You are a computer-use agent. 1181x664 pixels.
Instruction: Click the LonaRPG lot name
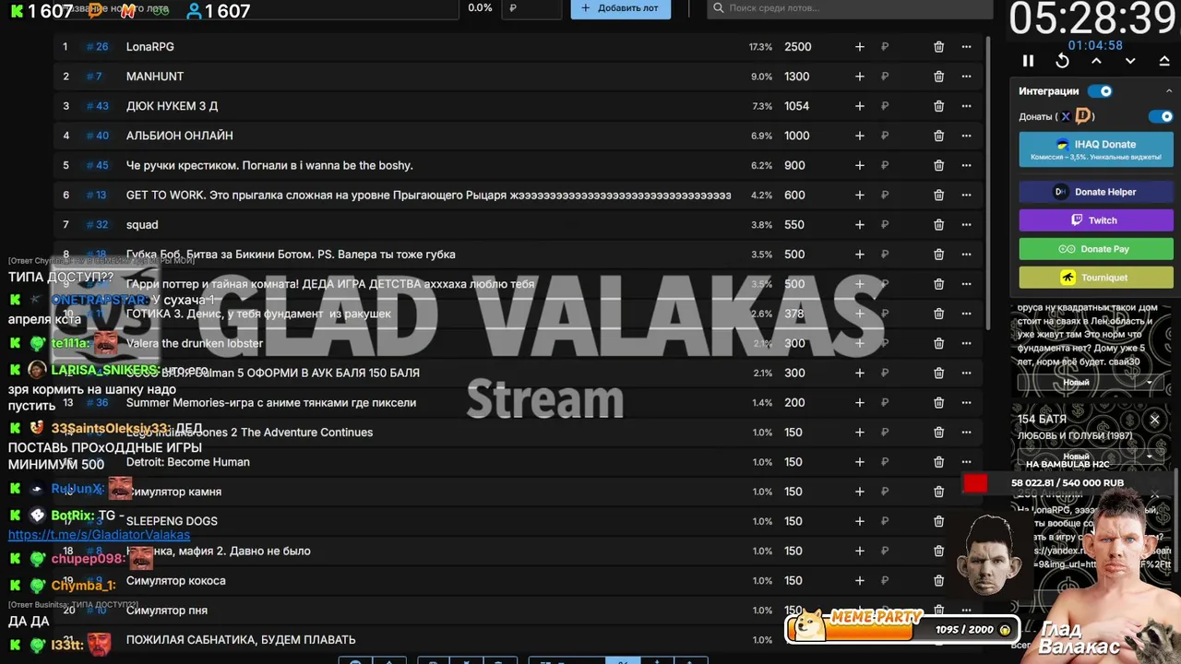(149, 47)
